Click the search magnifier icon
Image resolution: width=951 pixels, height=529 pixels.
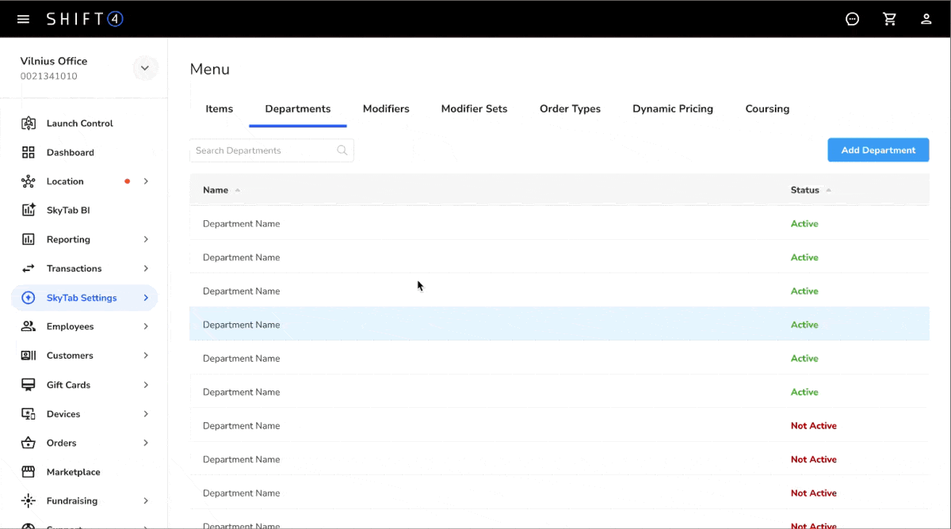pos(342,150)
